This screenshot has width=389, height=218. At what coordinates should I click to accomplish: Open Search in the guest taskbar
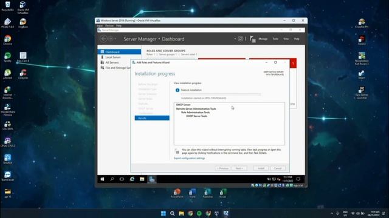(112, 179)
